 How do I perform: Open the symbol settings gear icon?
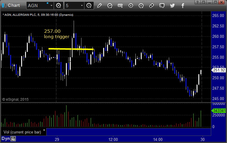tap(58, 5)
